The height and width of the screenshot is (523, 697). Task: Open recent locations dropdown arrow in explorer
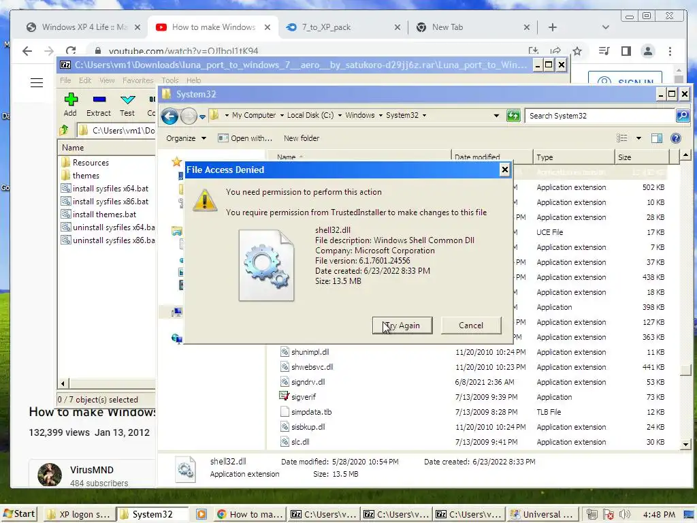(202, 116)
